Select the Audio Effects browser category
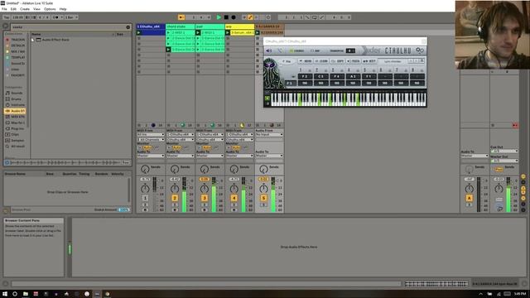 pyautogui.click(x=15, y=111)
